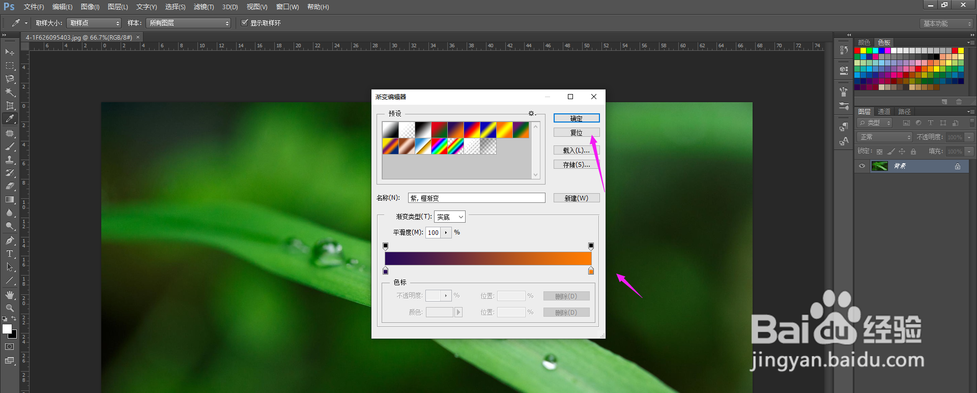Select the Eraser tool
Image resolution: width=977 pixels, height=393 pixels.
click(x=10, y=186)
